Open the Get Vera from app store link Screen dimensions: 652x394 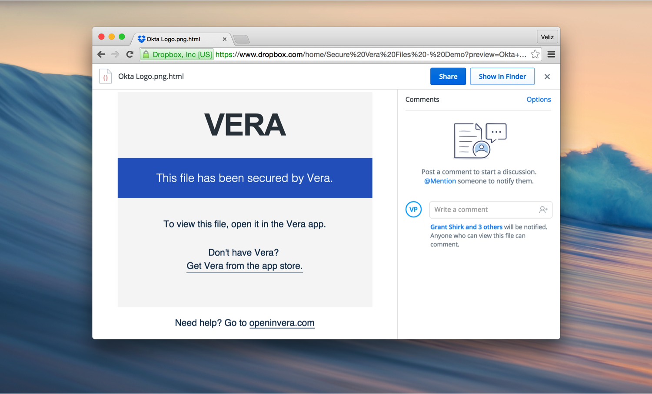click(244, 266)
